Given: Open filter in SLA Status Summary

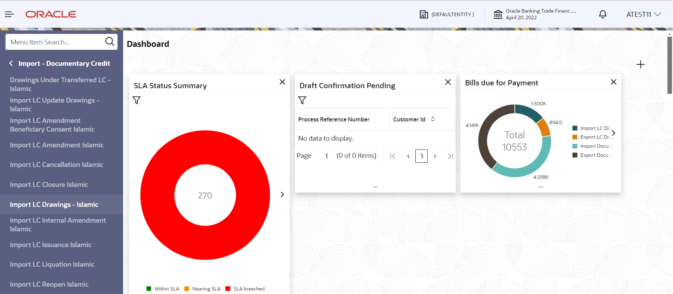Looking at the screenshot, I should coord(137,100).
